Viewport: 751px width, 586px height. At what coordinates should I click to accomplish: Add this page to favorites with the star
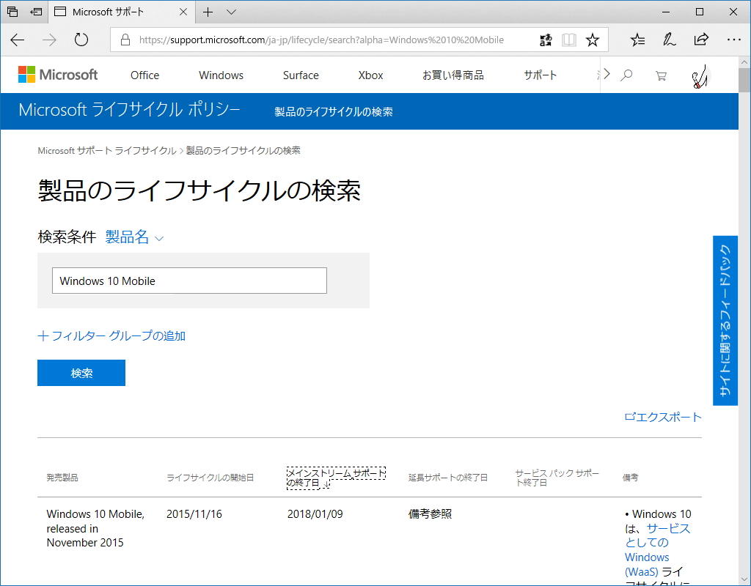pyautogui.click(x=593, y=40)
